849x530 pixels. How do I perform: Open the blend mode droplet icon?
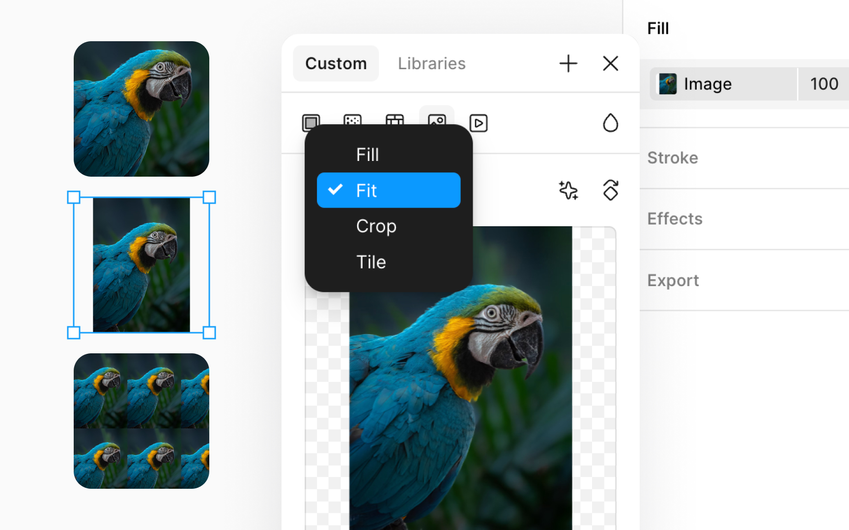pyautogui.click(x=610, y=123)
